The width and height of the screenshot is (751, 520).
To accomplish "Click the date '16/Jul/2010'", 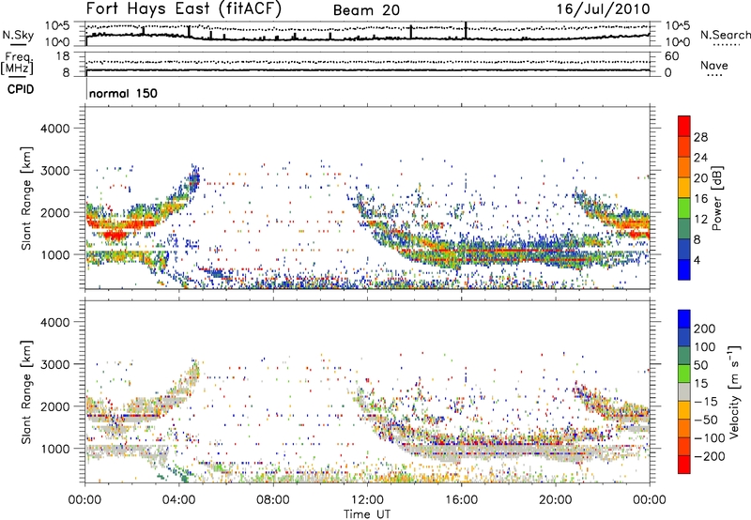I will coord(603,9).
